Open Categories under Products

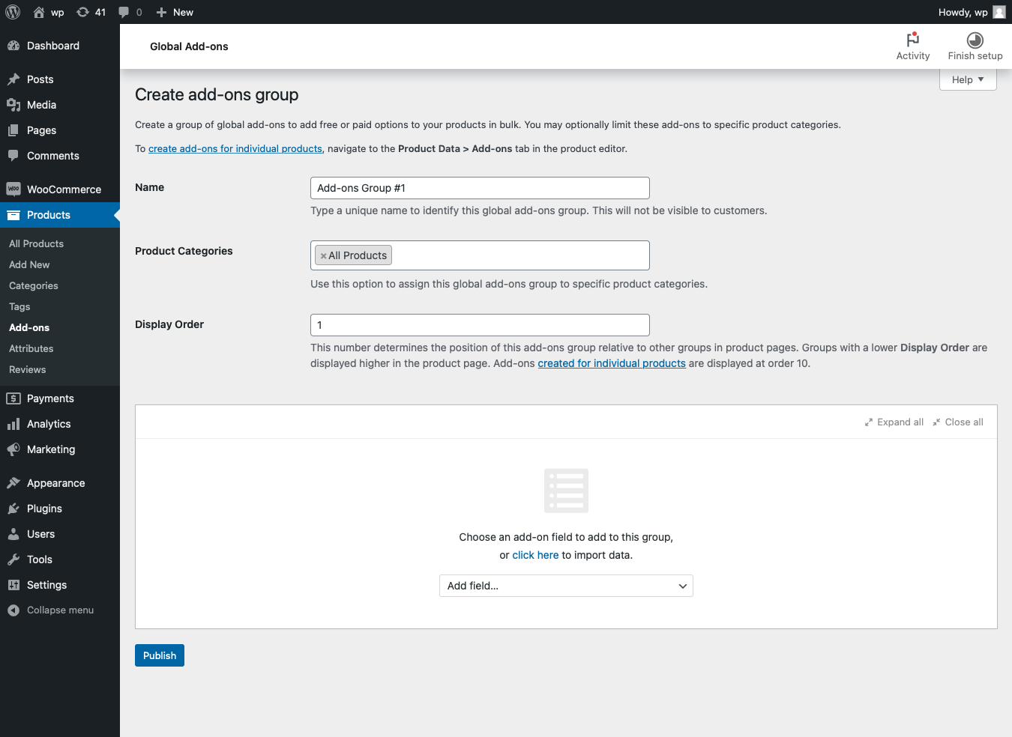pos(33,285)
